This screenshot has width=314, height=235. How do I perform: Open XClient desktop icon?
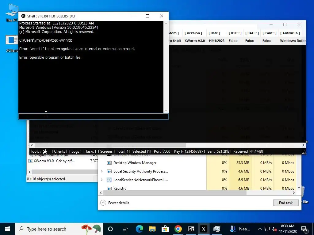tap(12, 44)
